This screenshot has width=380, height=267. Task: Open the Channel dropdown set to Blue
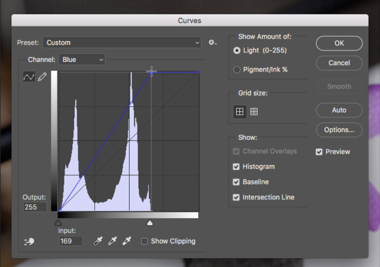coord(82,59)
